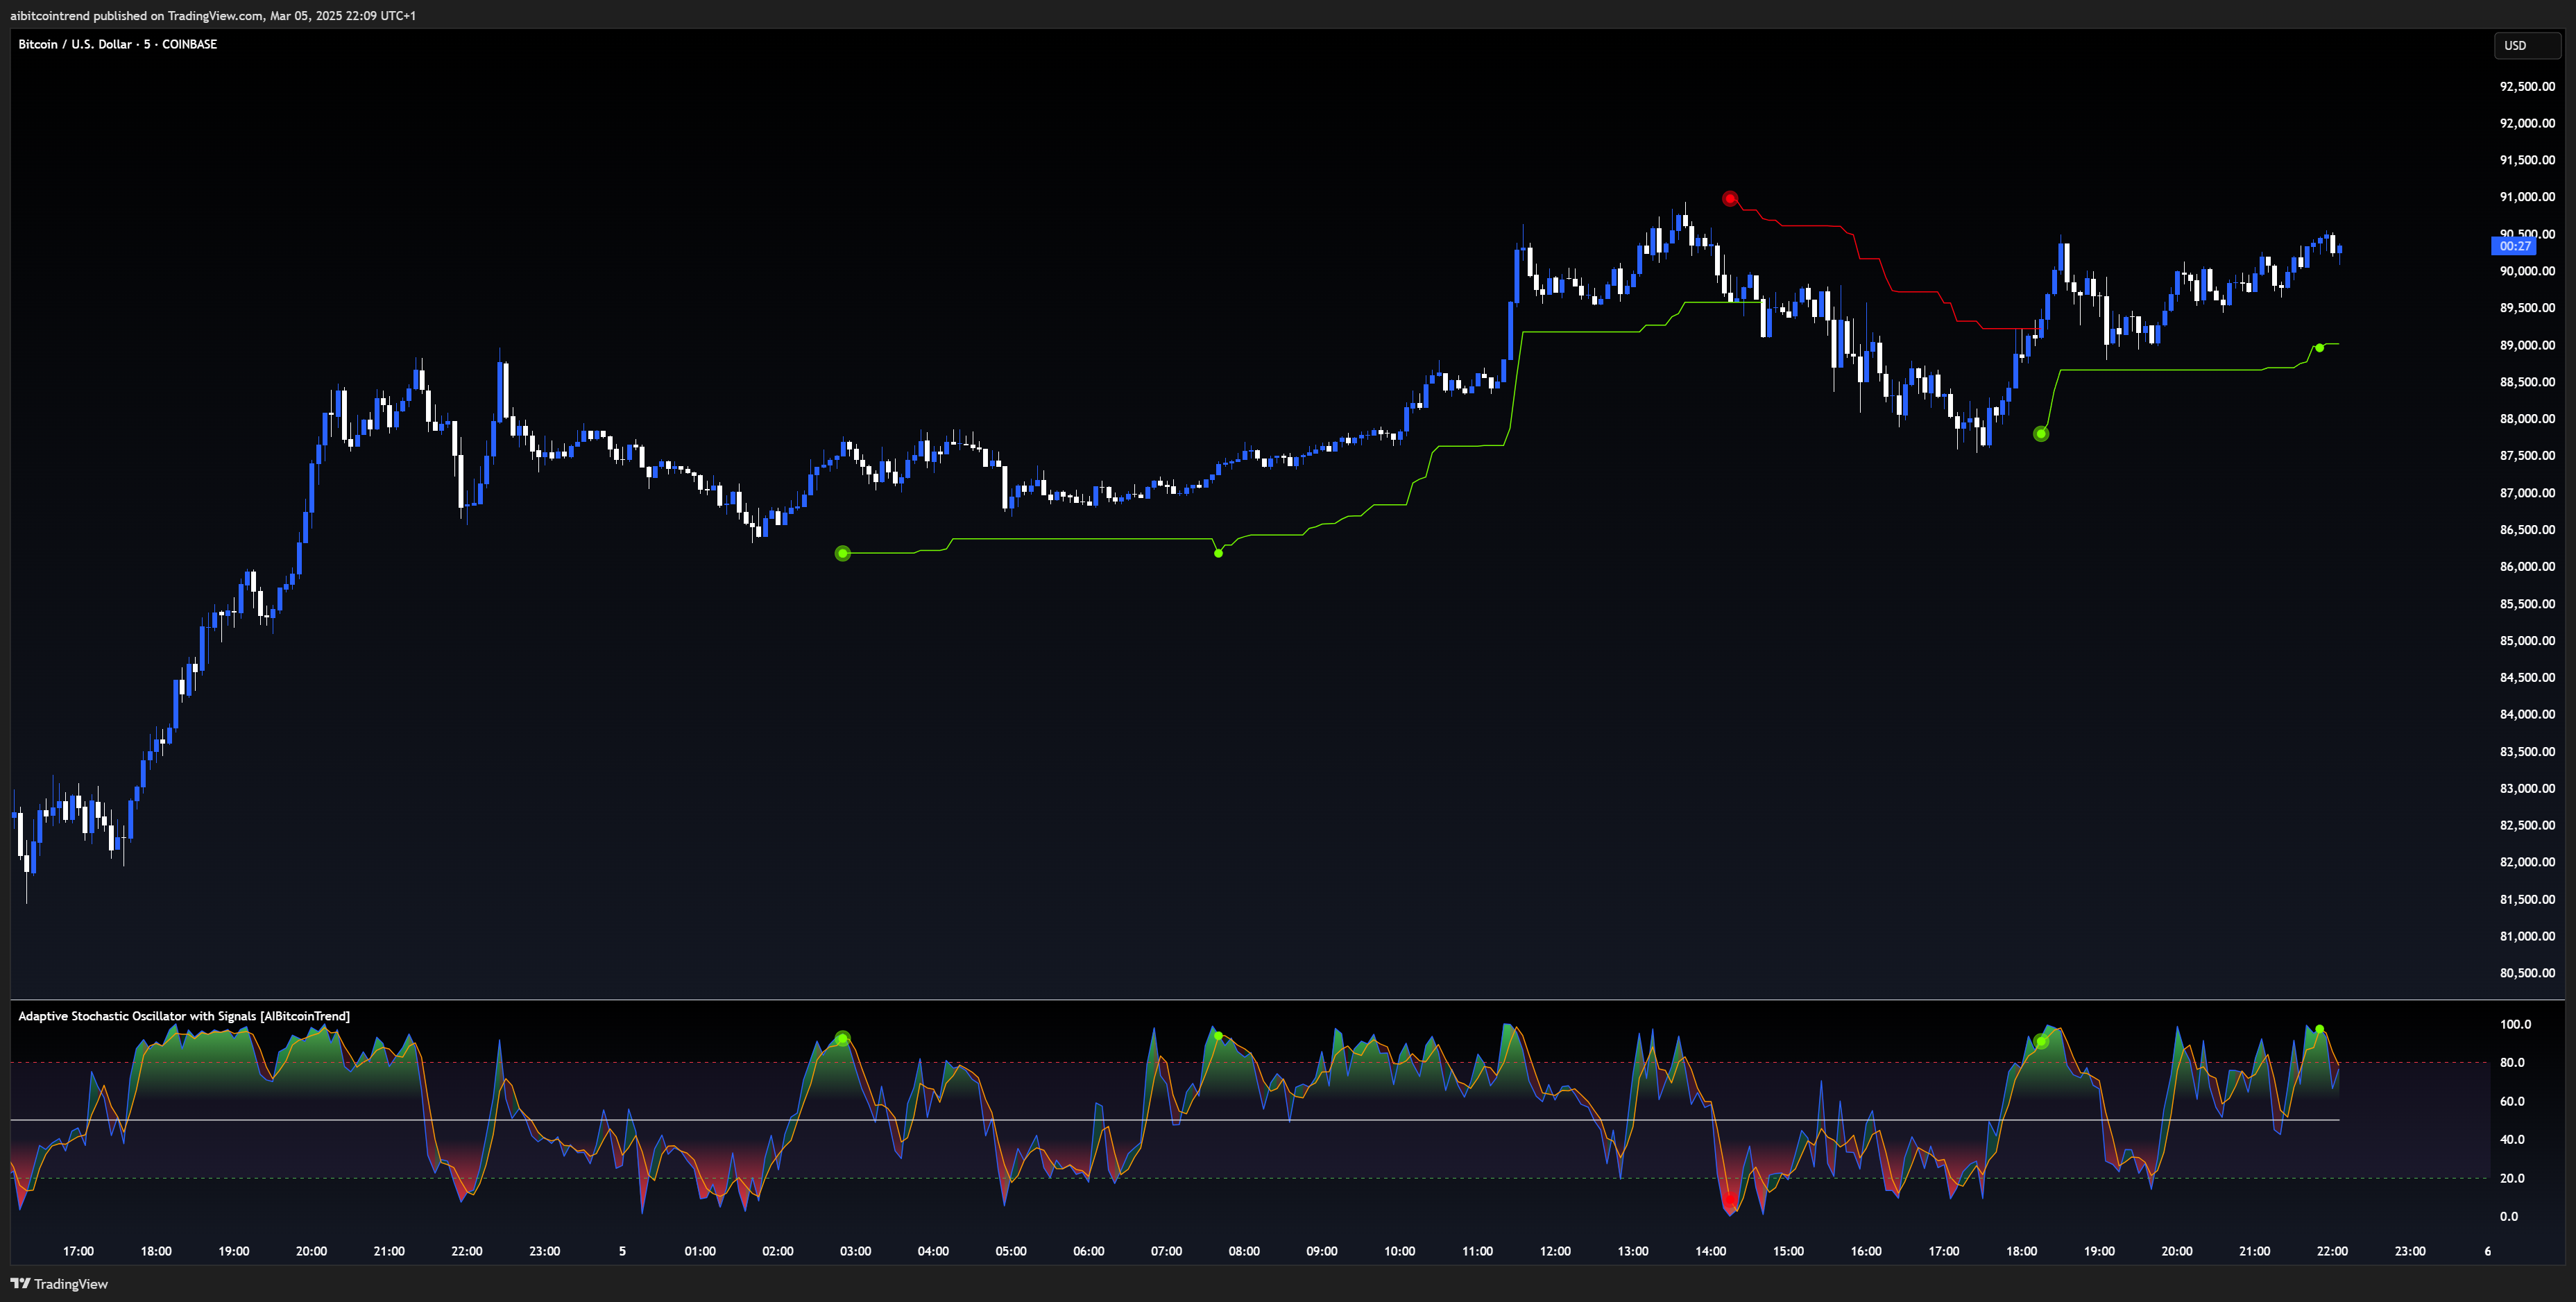Select the Adaptive Stochastic Oscillator indicator label
Viewport: 2576px width, 1302px height.
[184, 1016]
